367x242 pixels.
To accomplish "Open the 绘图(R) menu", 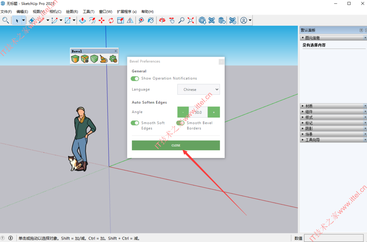I will pyautogui.click(x=72, y=12).
